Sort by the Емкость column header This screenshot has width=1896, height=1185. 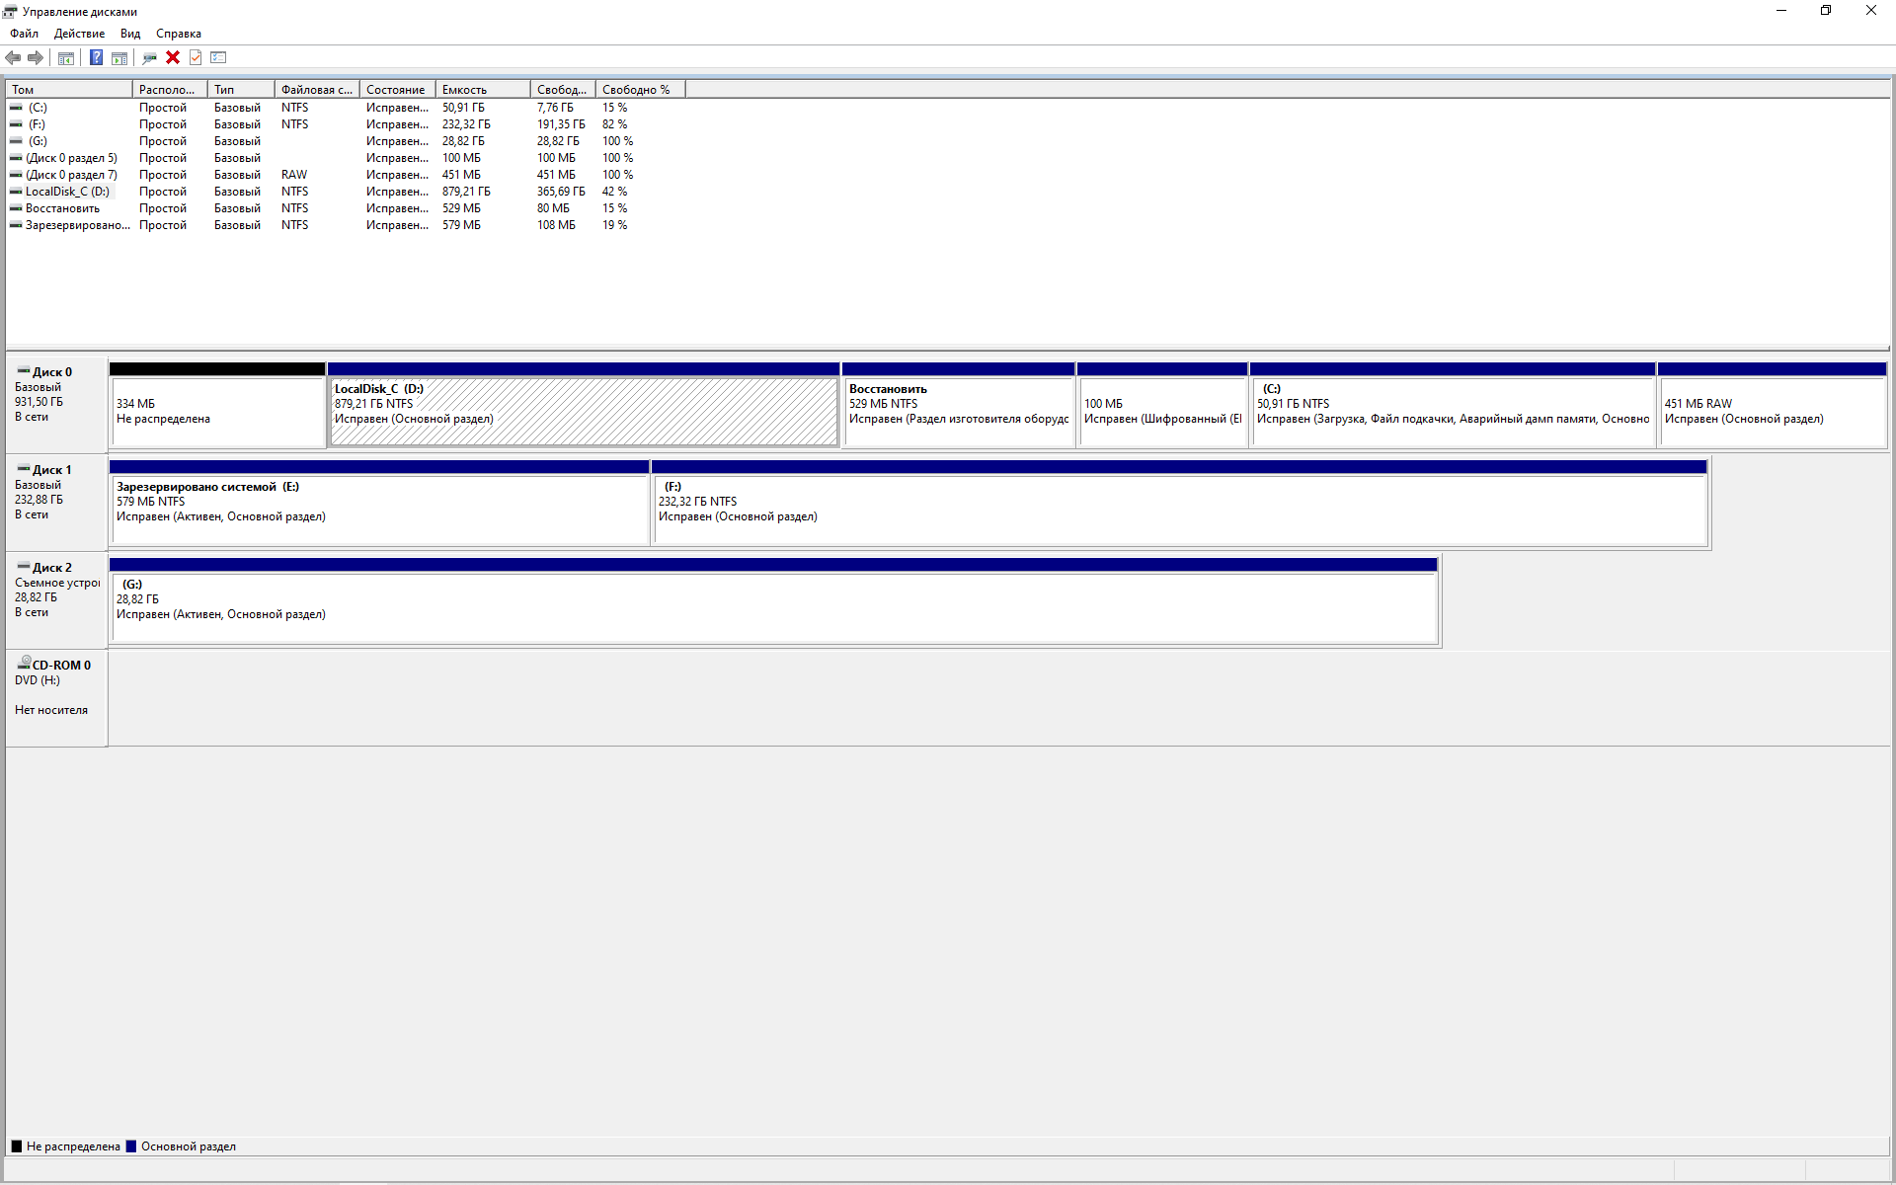tap(482, 90)
